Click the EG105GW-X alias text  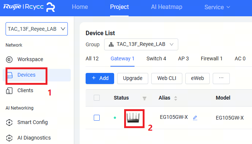coord(174,117)
